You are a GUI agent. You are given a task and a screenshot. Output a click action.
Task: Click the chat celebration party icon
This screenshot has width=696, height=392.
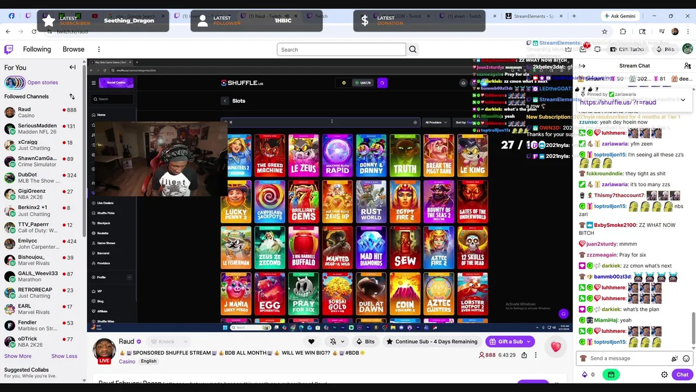(x=675, y=358)
